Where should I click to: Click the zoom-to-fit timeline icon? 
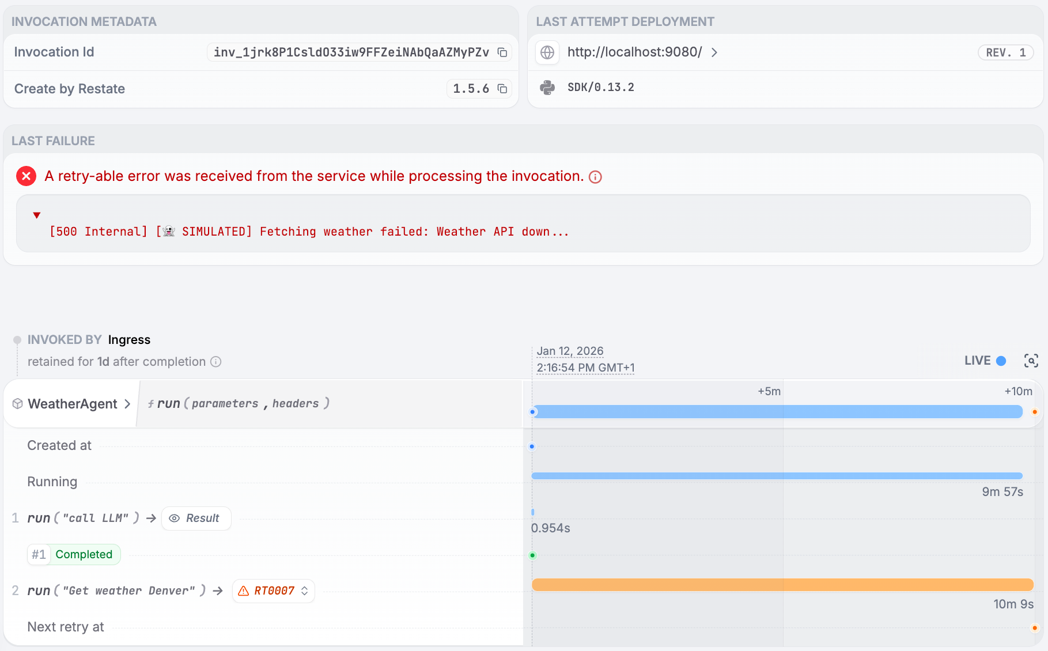click(1031, 361)
